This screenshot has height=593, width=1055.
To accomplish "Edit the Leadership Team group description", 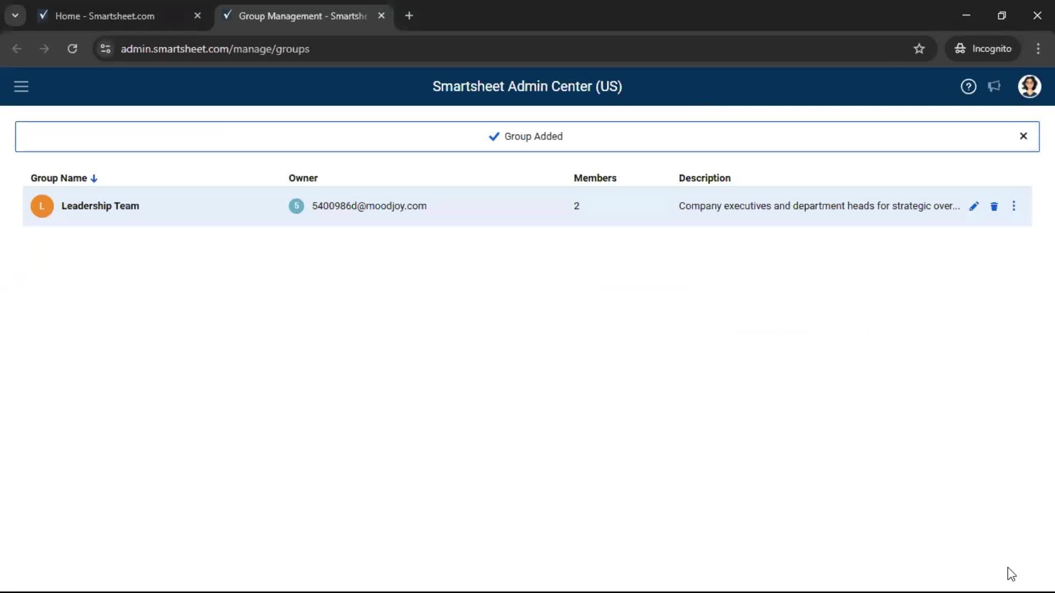I will coord(974,206).
